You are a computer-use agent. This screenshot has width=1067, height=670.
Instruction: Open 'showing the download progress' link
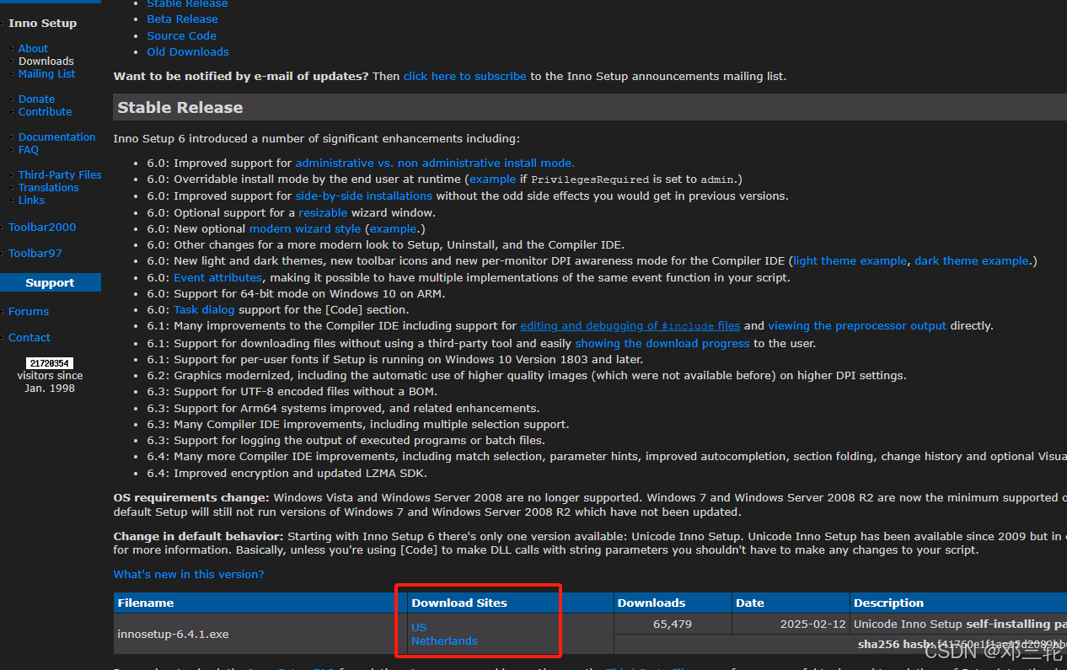tap(662, 343)
